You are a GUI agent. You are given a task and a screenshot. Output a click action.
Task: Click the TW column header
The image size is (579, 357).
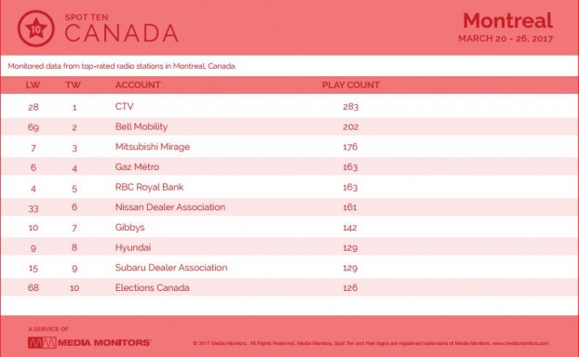pyautogui.click(x=74, y=86)
